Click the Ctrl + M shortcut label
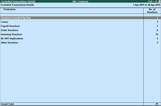Screen dimensions: 161x106 153,1
